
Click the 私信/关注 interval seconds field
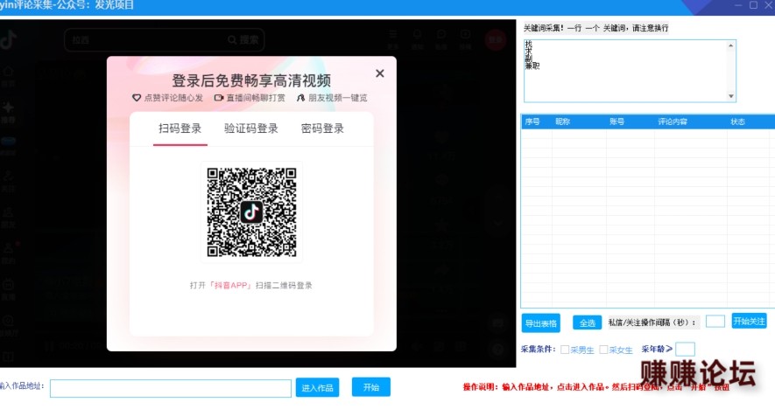tap(715, 322)
